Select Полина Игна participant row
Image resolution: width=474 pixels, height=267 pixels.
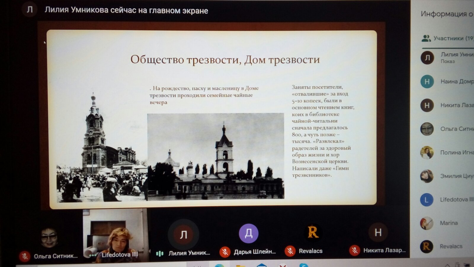tap(447, 152)
